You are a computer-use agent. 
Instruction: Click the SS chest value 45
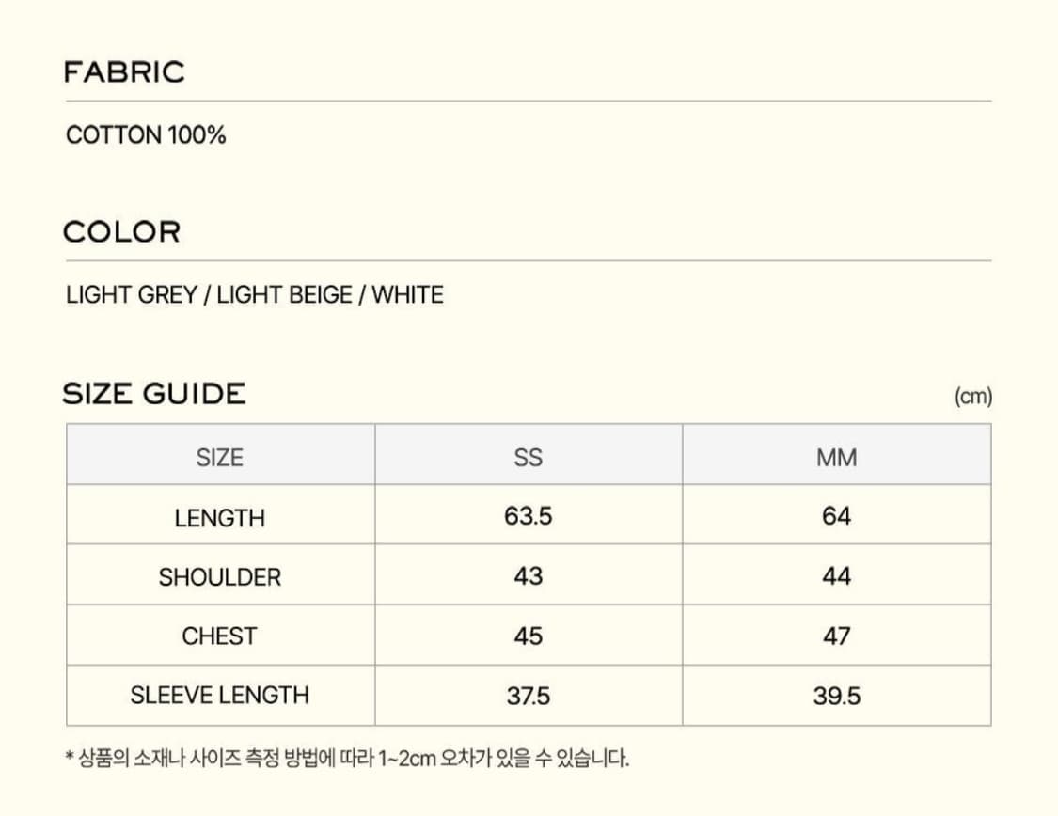click(529, 636)
